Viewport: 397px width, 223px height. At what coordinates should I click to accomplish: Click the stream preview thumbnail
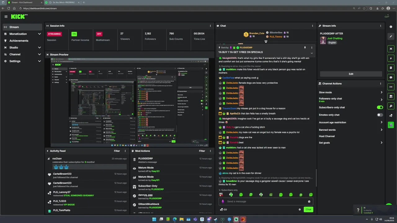pyautogui.click(x=130, y=102)
